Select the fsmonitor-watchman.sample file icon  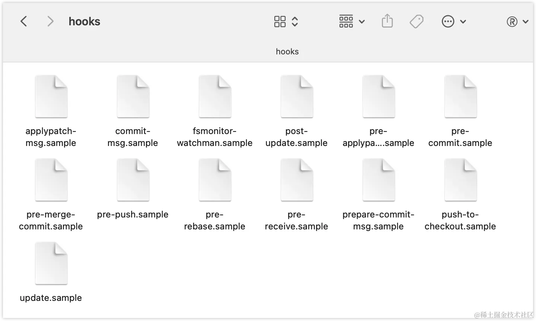click(215, 96)
